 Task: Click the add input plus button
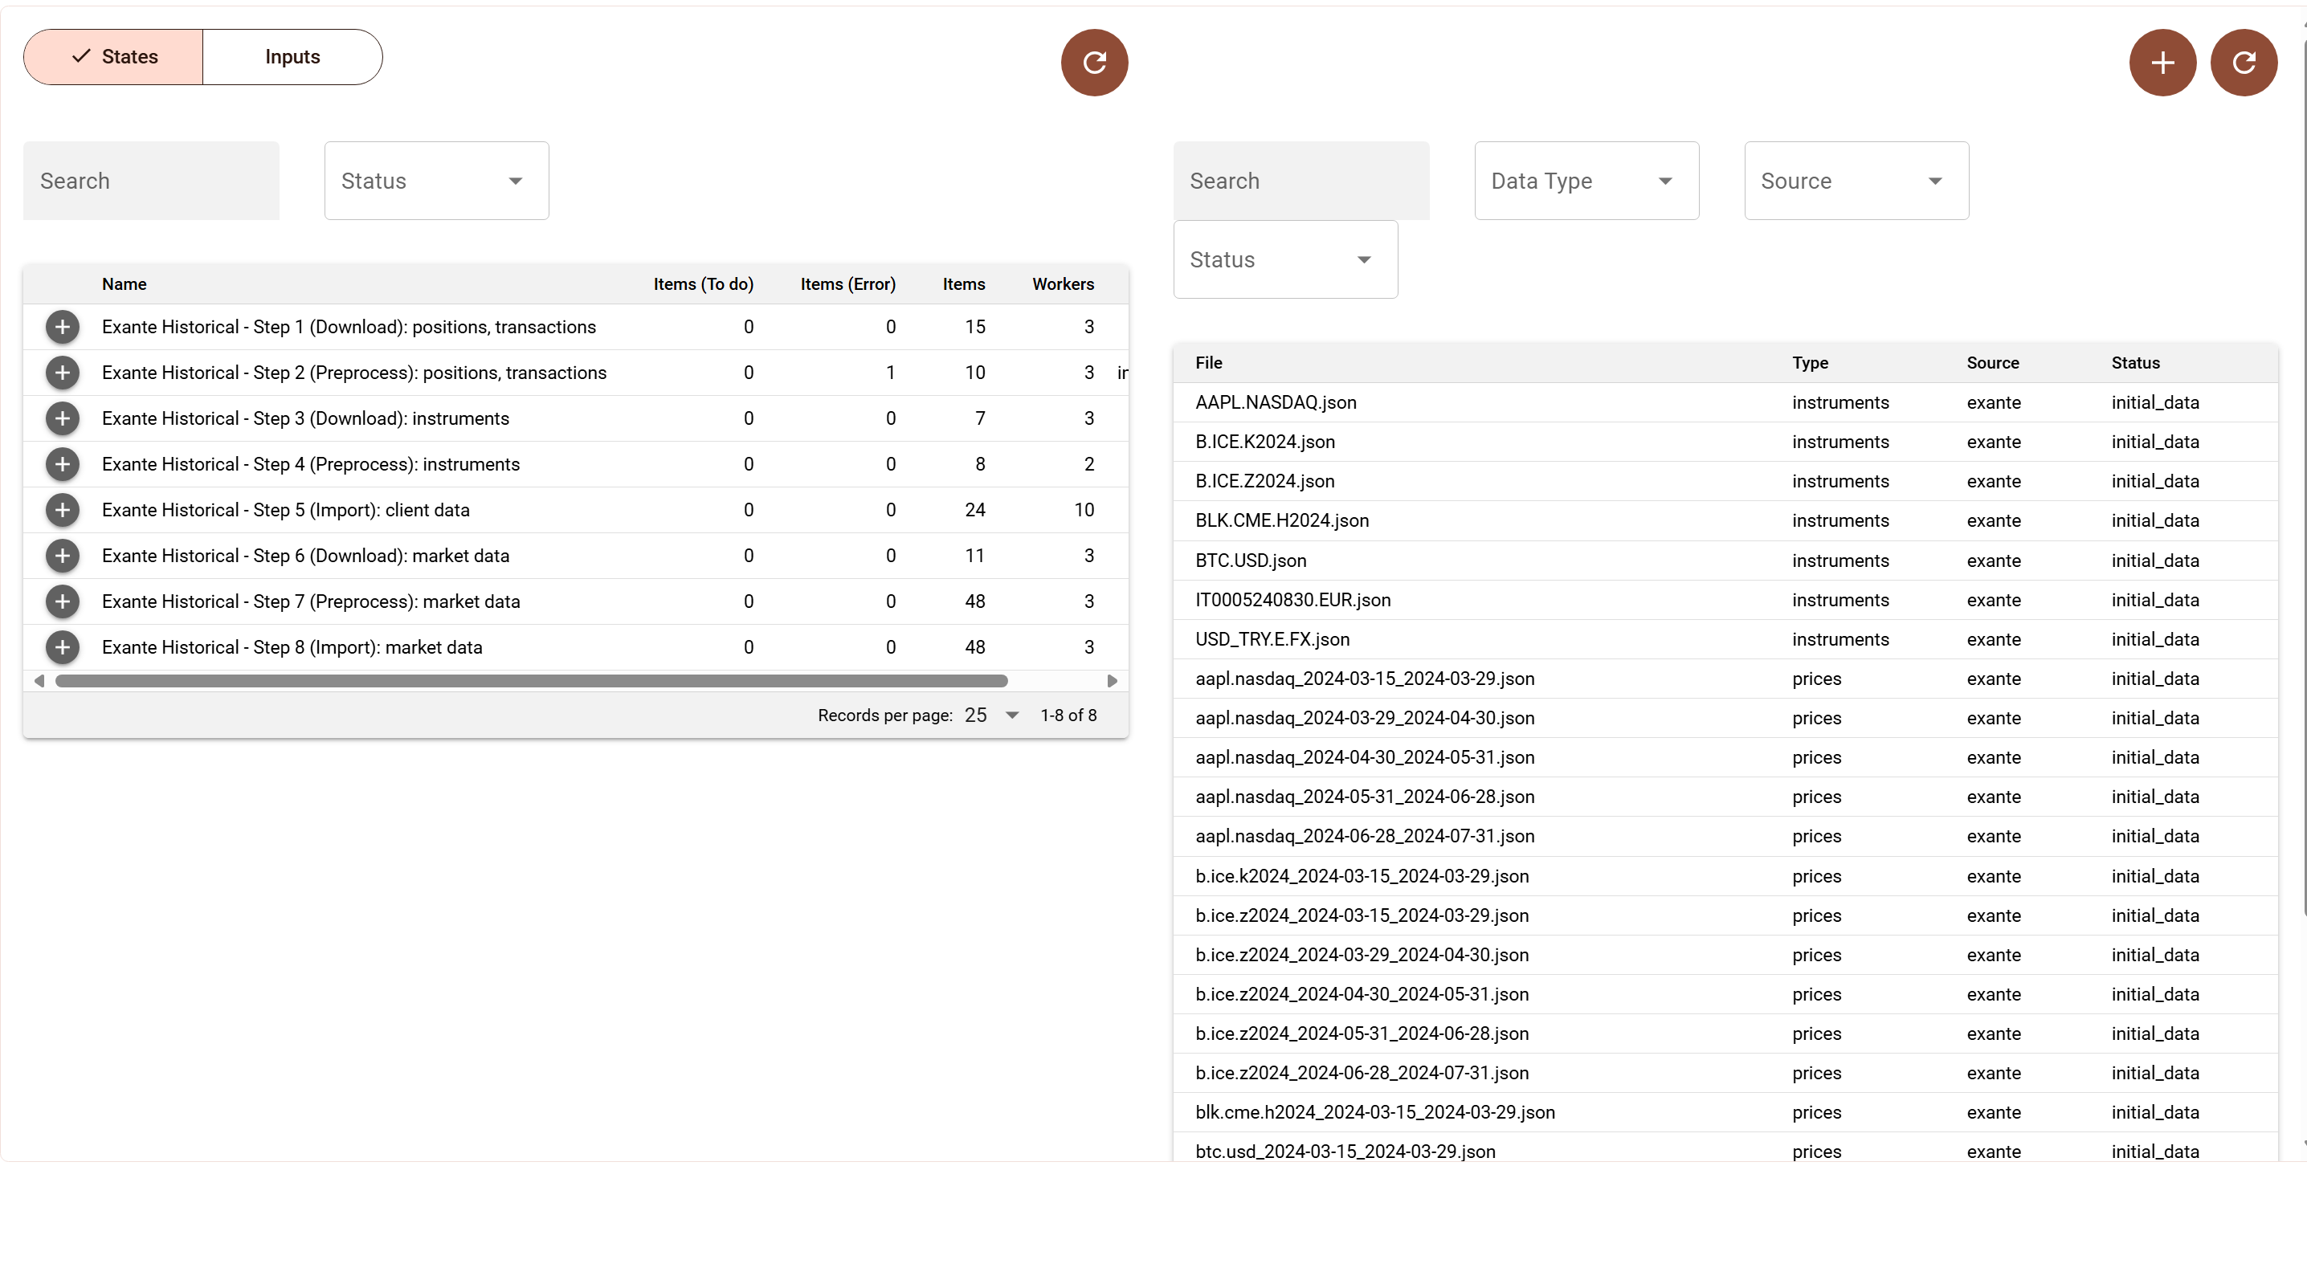2162,63
